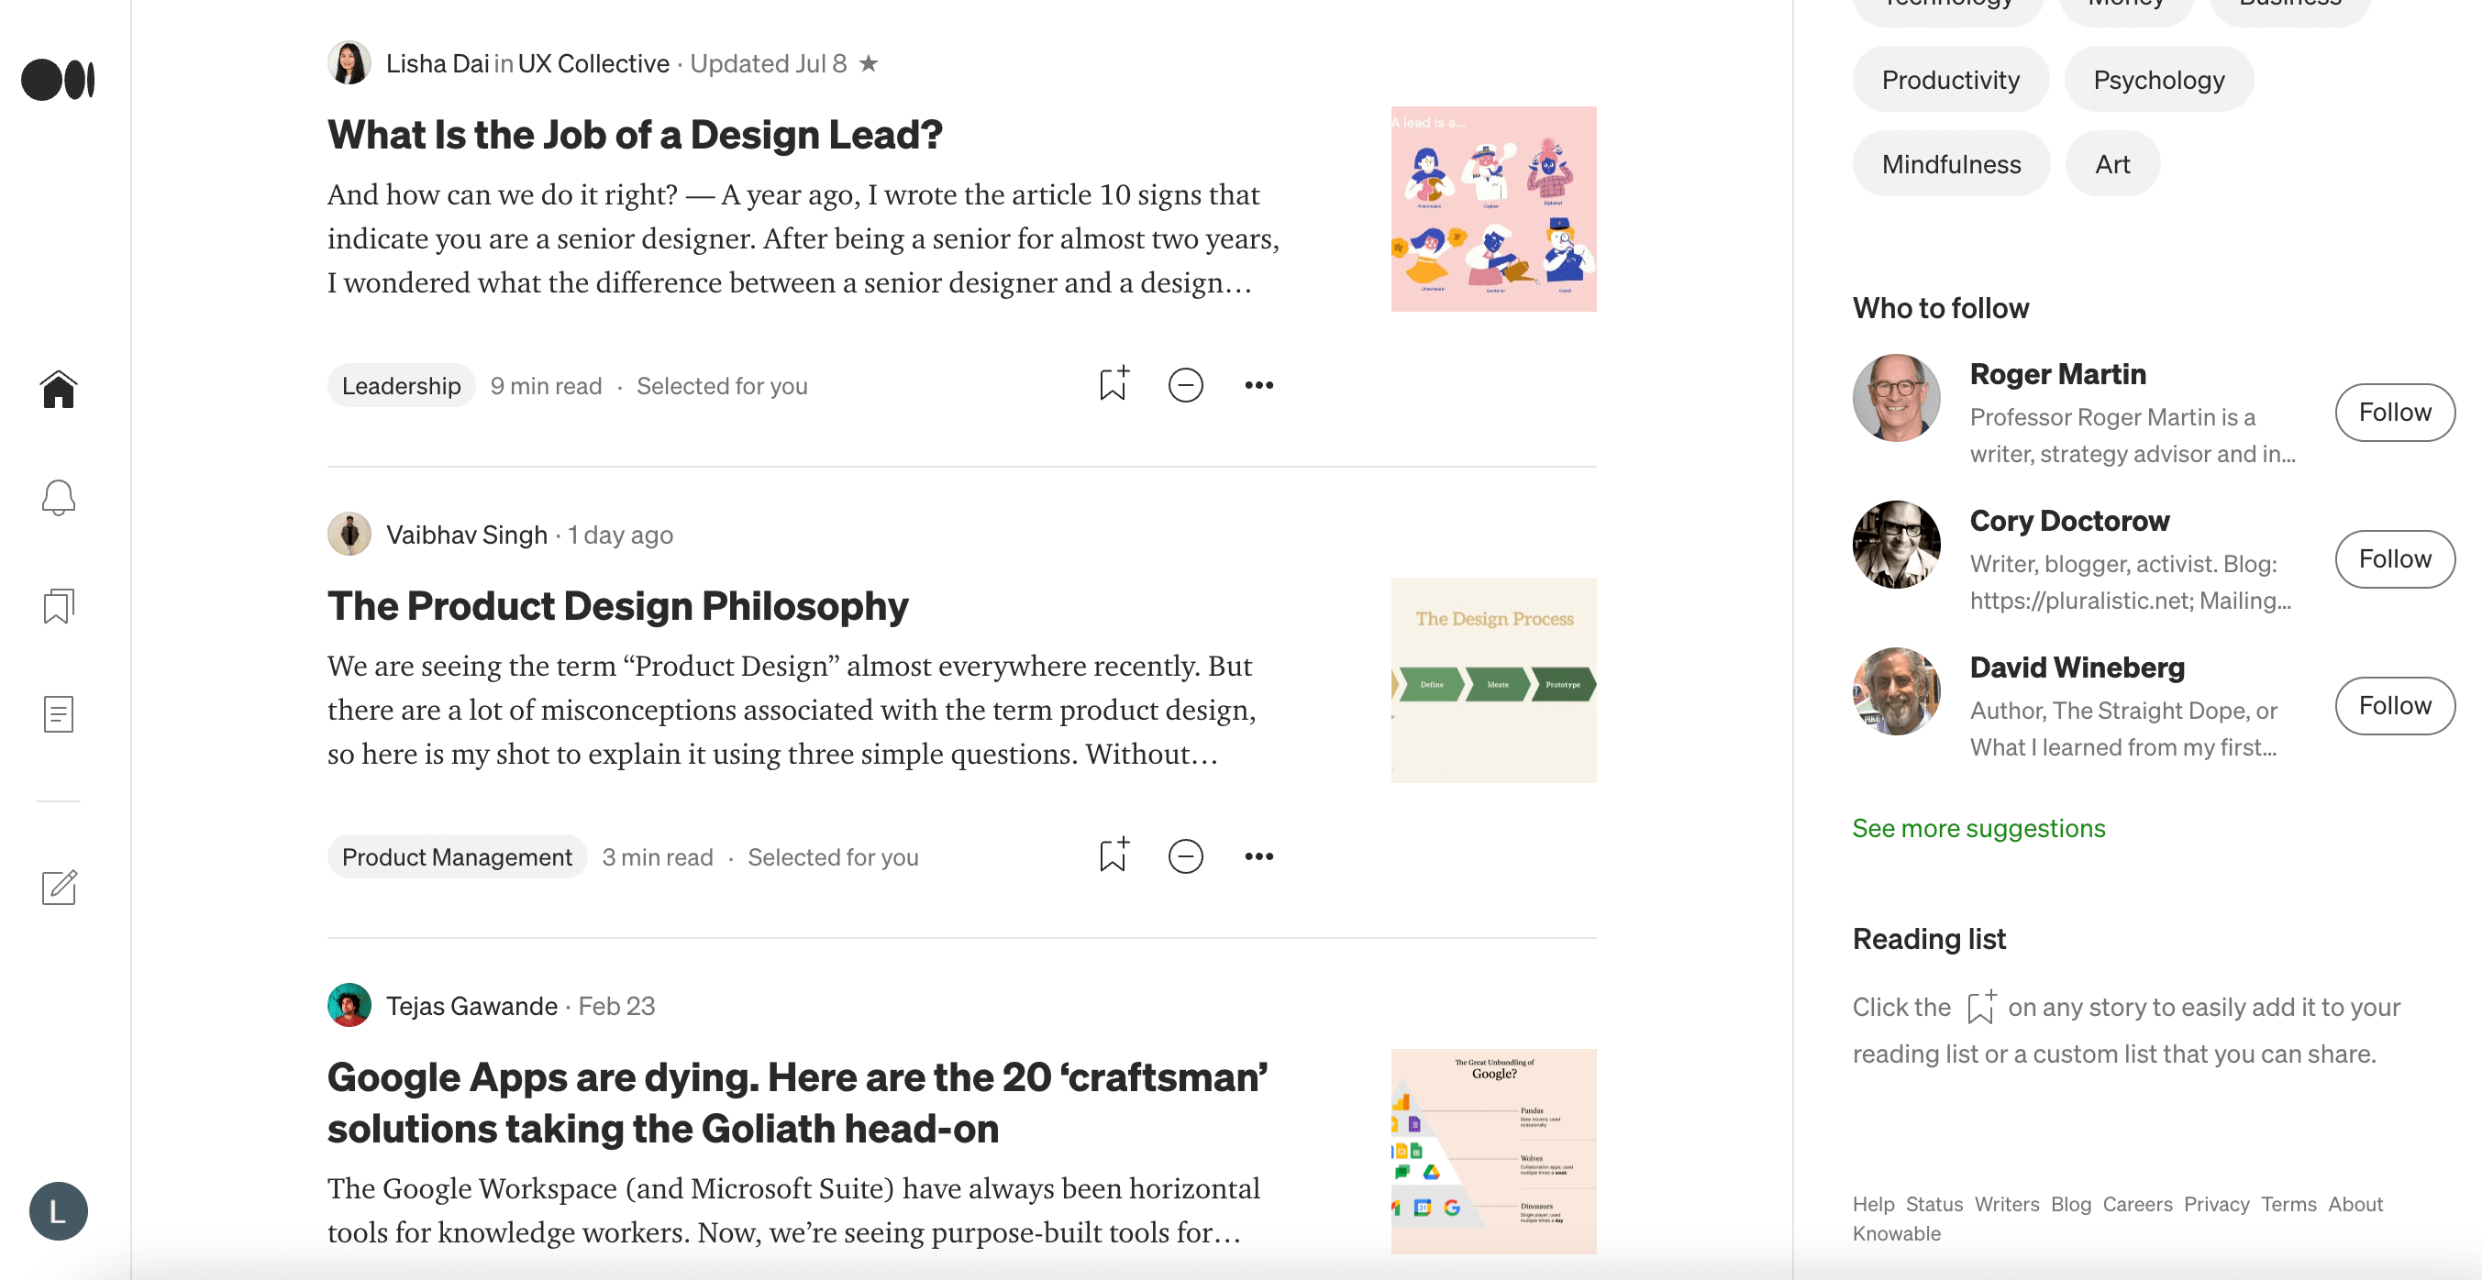Select the Product Management topic tag
The height and width of the screenshot is (1280, 2482).
[x=457, y=855]
